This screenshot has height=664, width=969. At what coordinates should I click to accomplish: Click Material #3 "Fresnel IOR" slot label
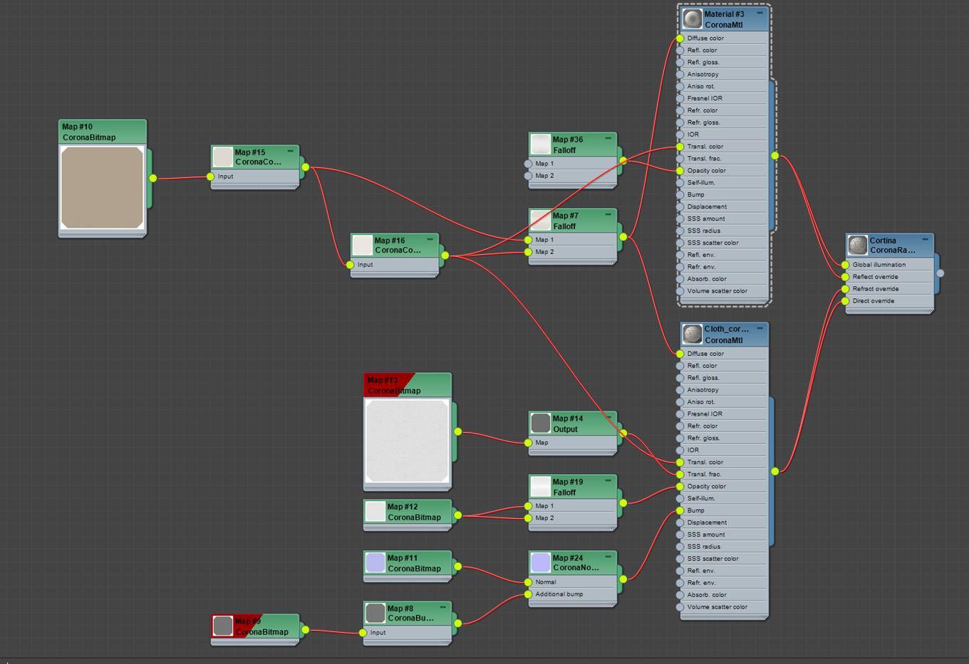coord(705,98)
